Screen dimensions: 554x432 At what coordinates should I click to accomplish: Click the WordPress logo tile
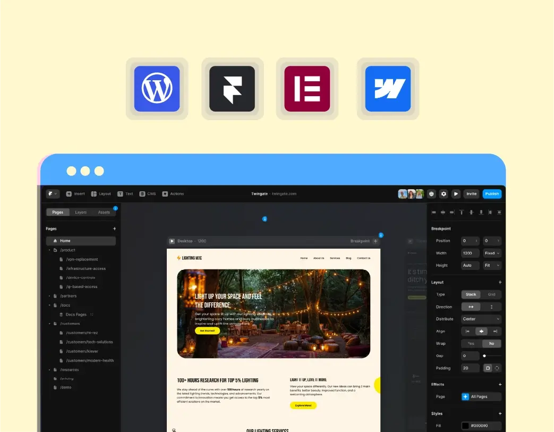pyautogui.click(x=157, y=89)
